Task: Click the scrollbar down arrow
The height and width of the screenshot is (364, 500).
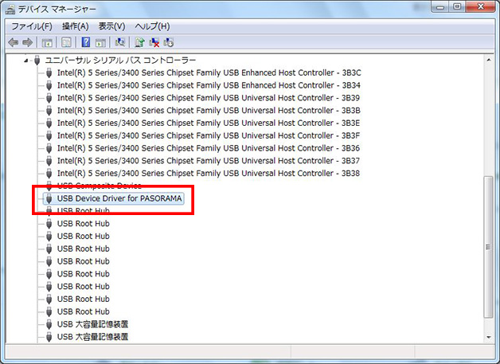Action: tap(489, 337)
